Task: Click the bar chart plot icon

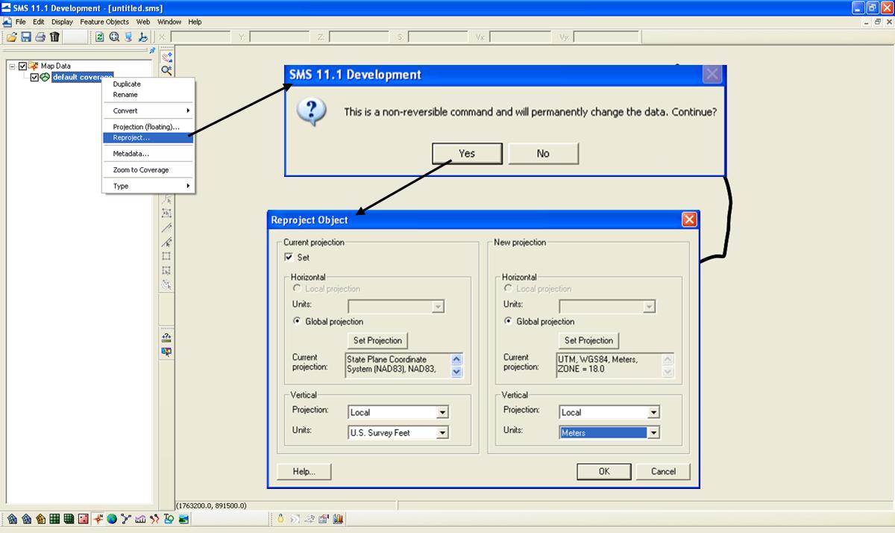Action: click(337, 519)
